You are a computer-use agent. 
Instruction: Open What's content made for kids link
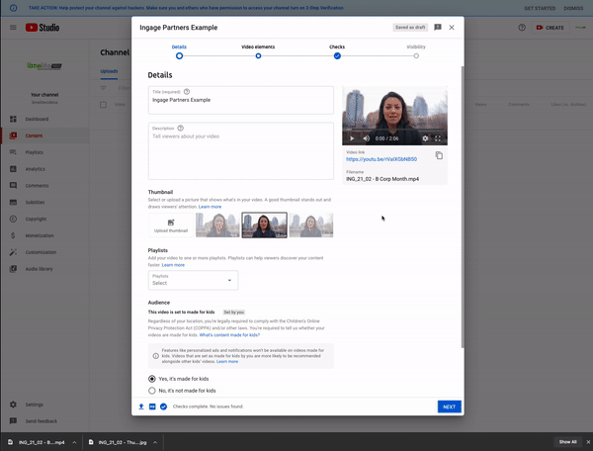(229, 335)
